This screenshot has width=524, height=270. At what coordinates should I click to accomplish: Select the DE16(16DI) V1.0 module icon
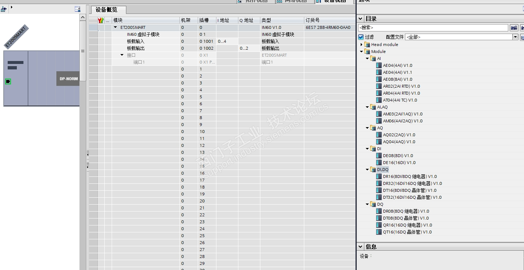pos(379,163)
